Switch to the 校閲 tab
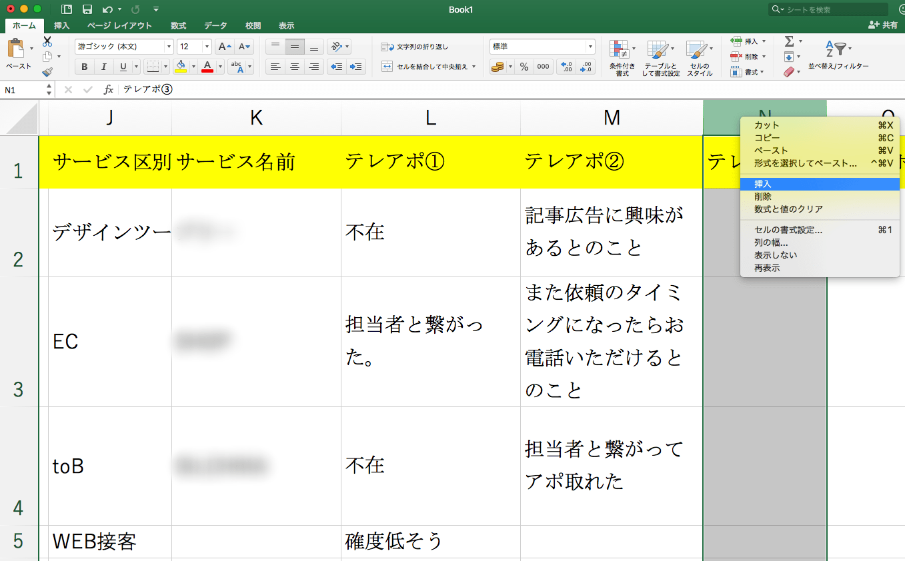Viewport: 905px width, 561px height. [x=253, y=25]
